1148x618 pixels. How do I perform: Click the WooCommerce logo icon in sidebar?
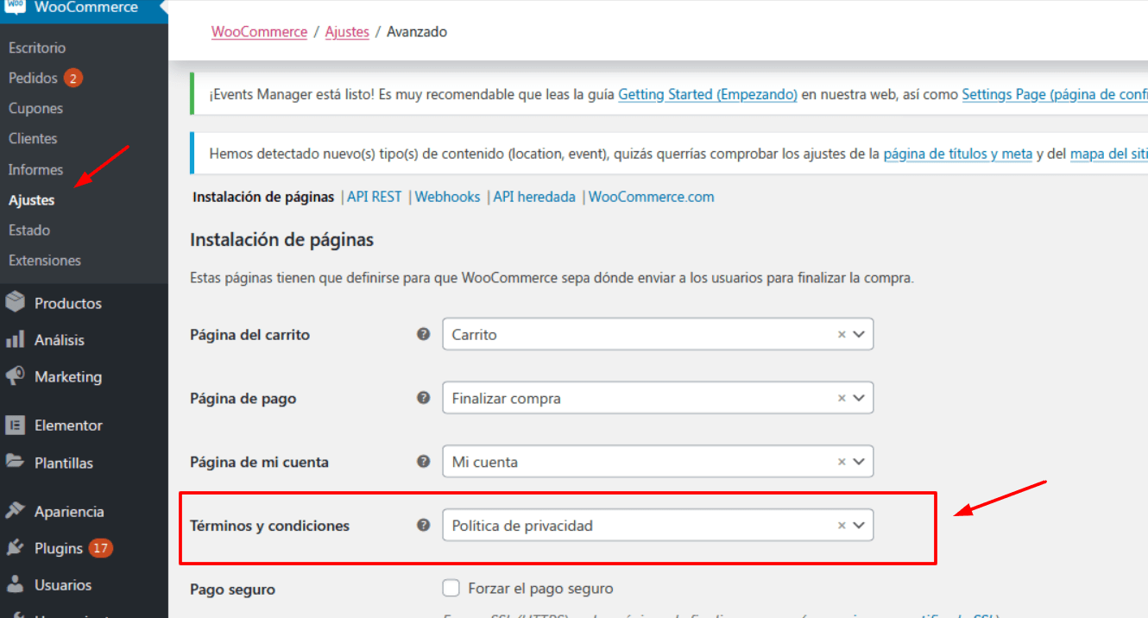tap(15, 7)
